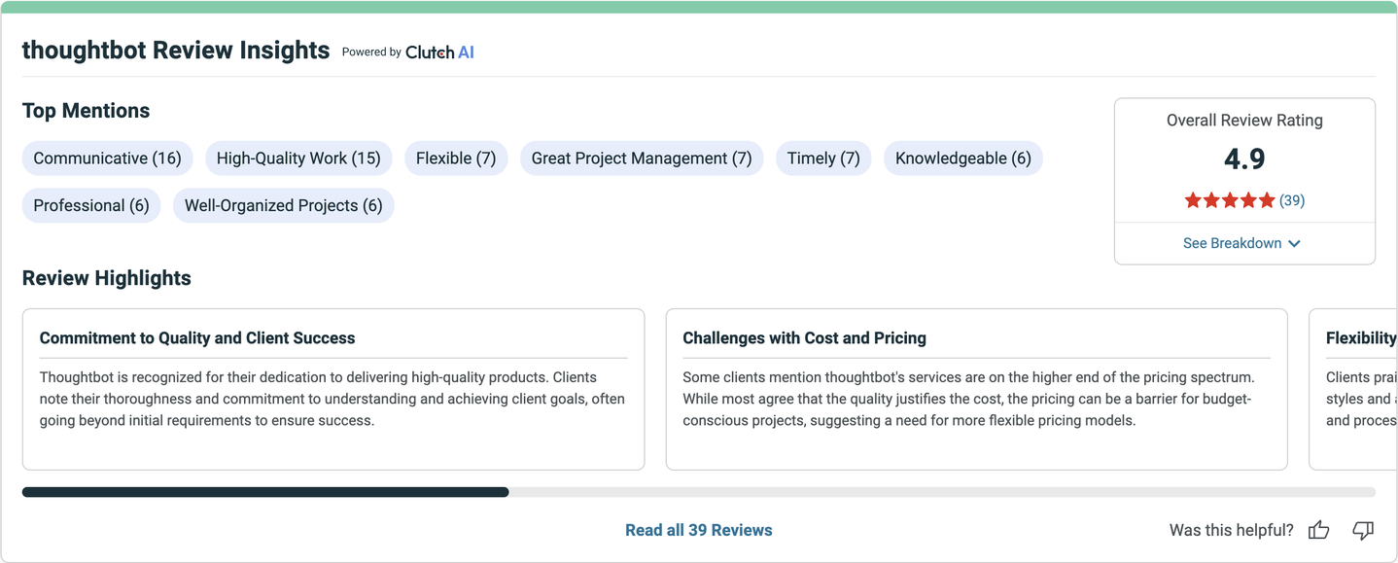The image size is (1398, 563).
Task: Click the highlights horizontal scrollbar thumb
Action: click(265, 492)
